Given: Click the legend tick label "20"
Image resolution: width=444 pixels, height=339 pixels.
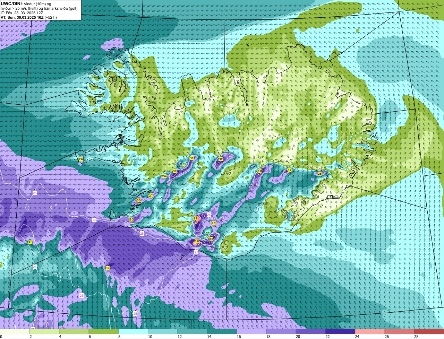Looking at the screenshot, I should pos(298,337).
